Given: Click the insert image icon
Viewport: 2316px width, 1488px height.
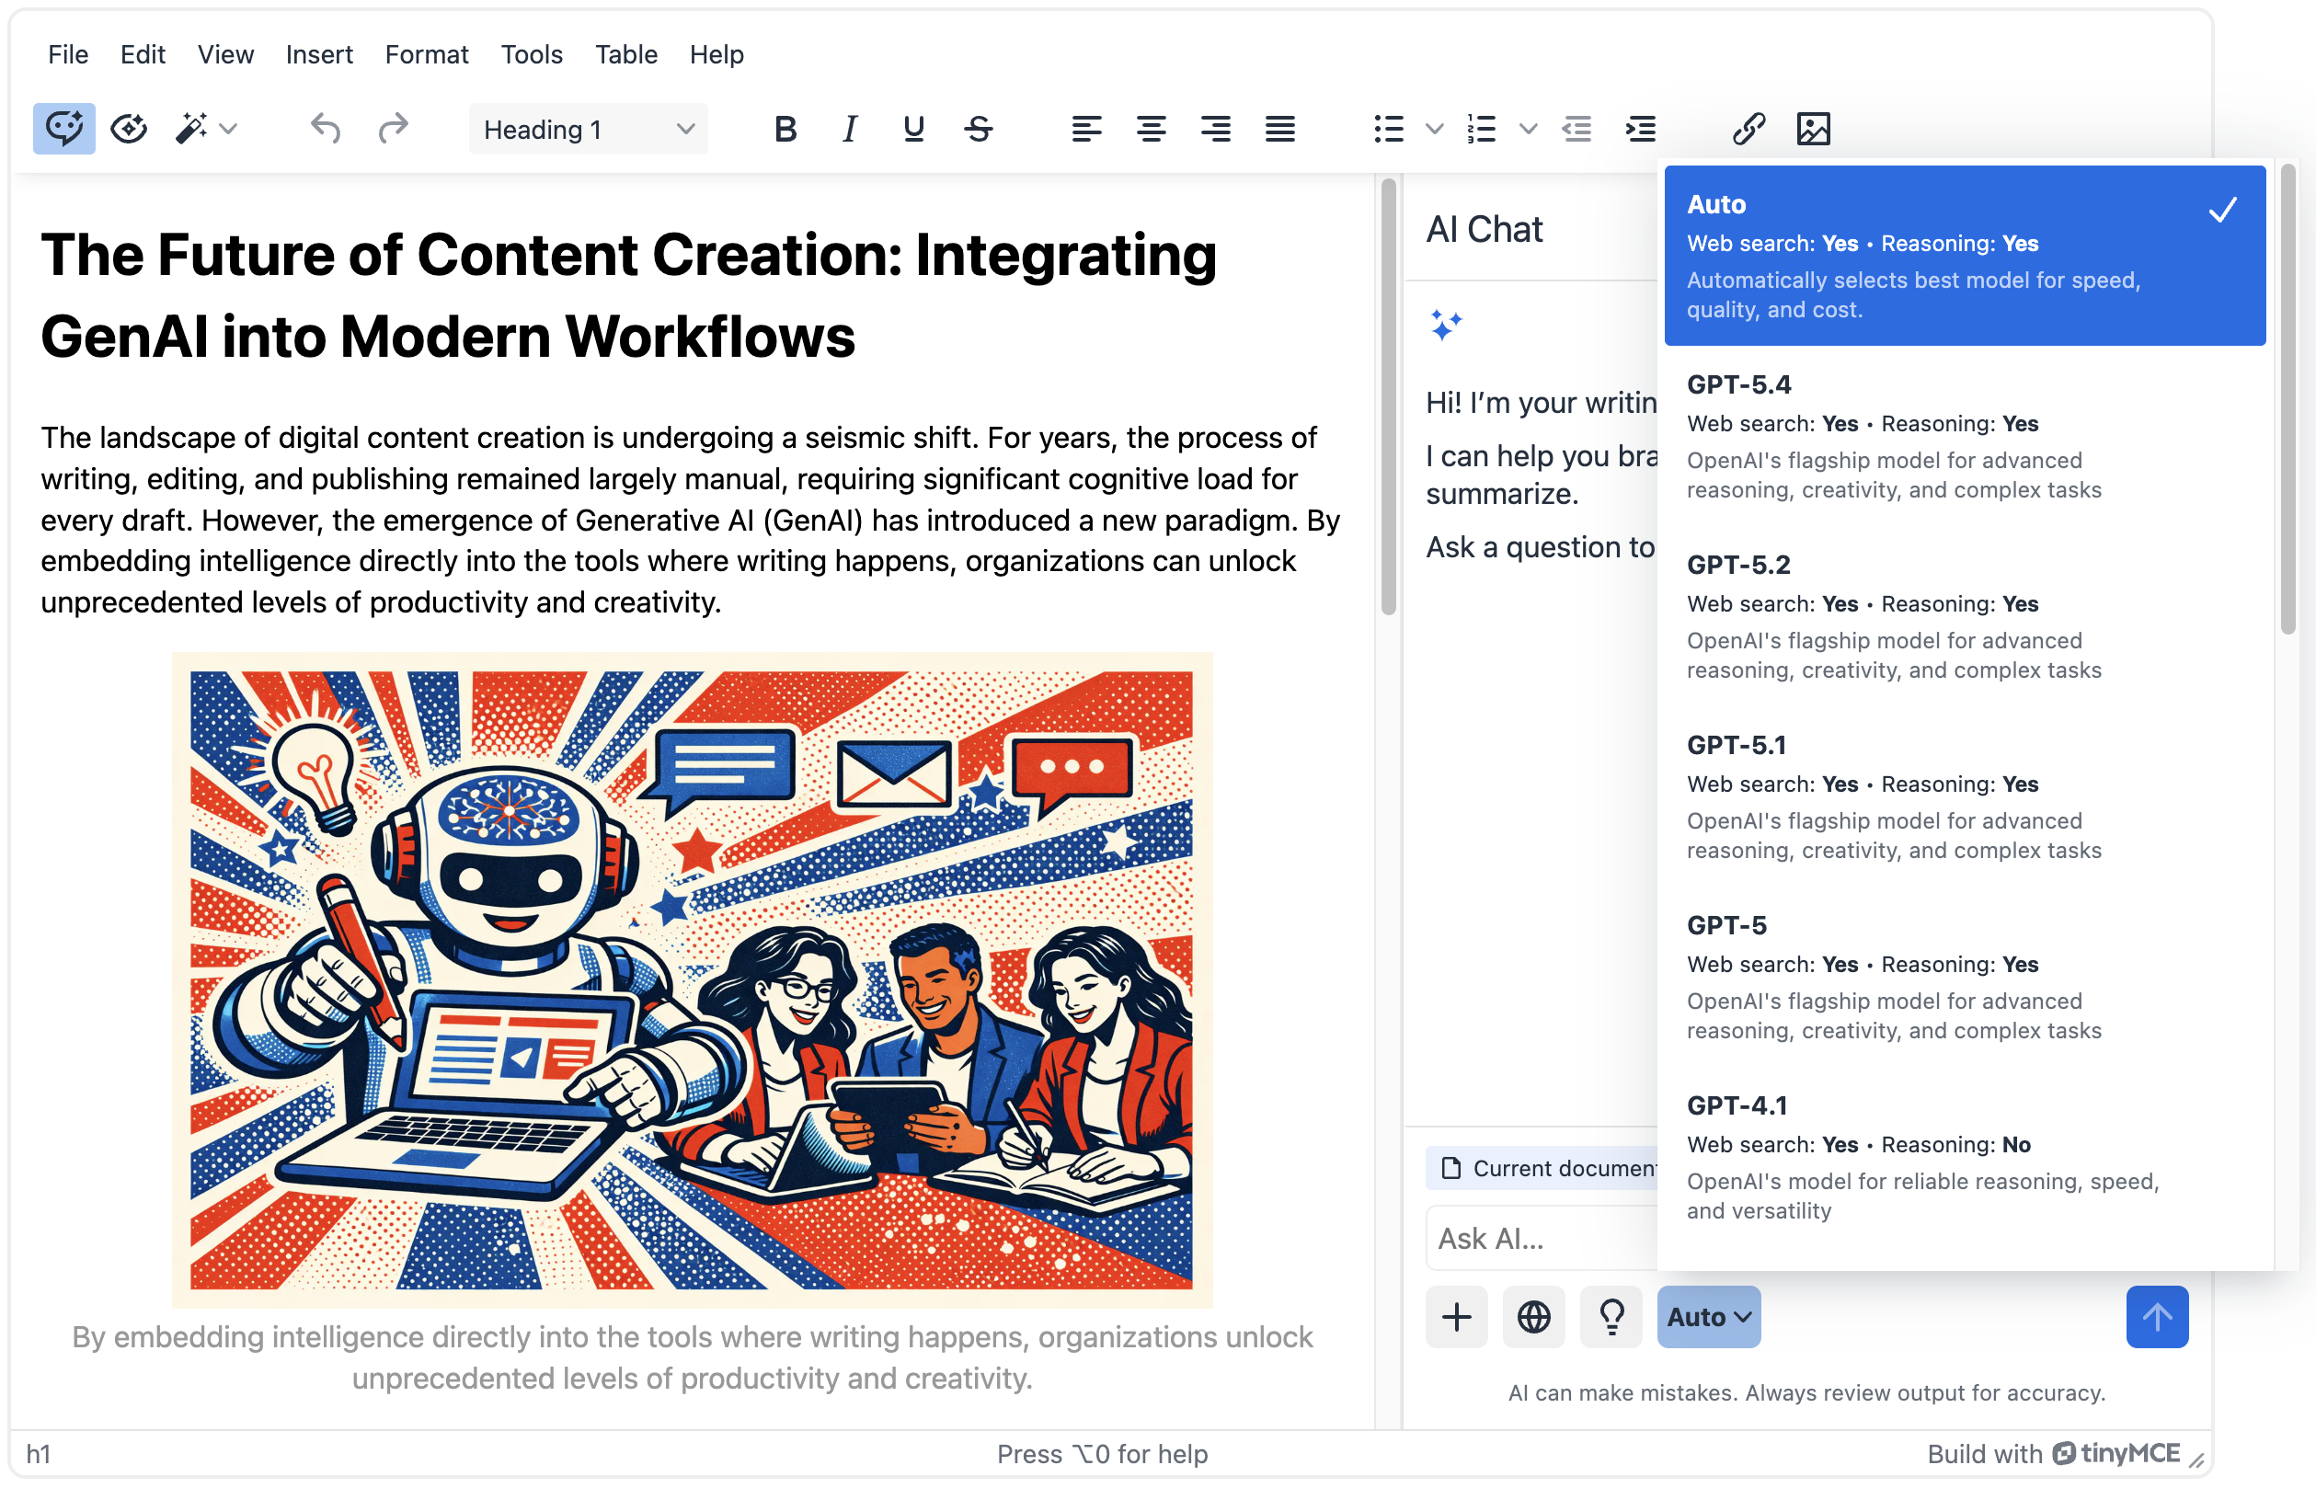Looking at the screenshot, I should tap(1813, 129).
